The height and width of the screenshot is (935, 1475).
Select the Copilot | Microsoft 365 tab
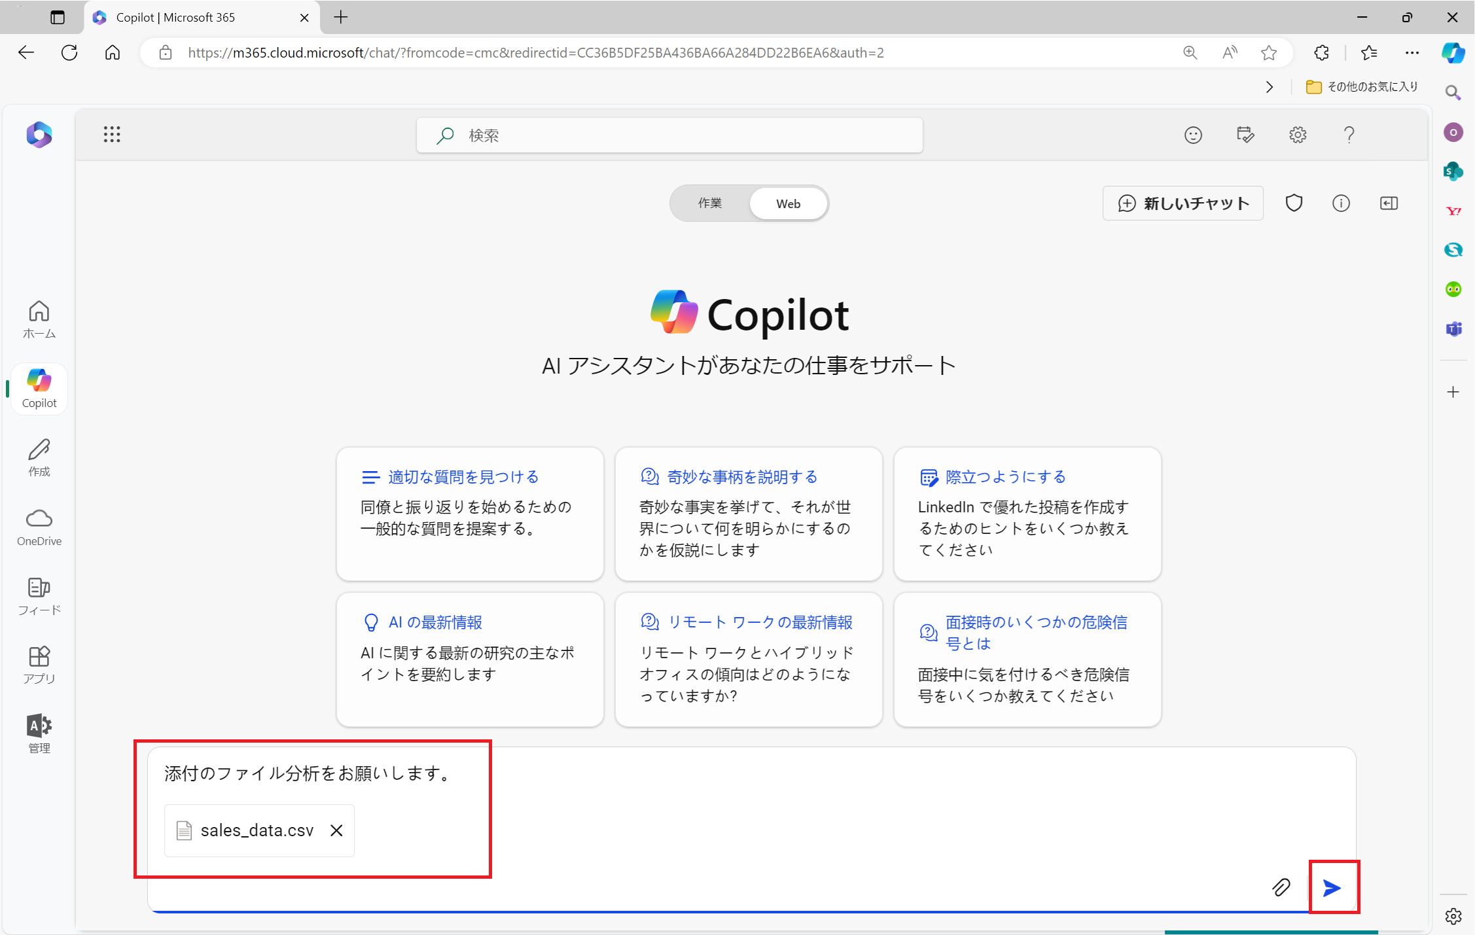(202, 18)
